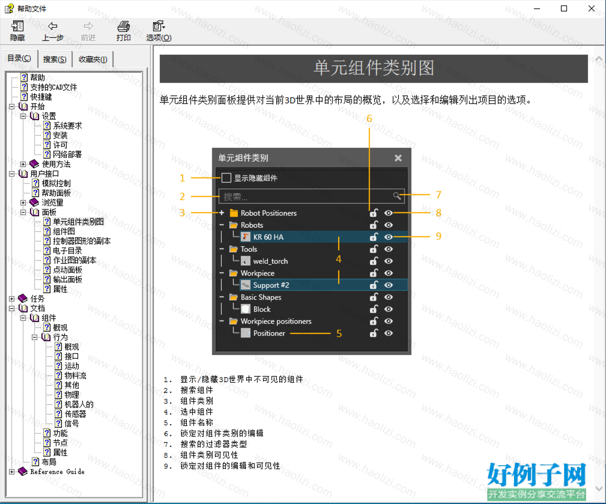Click the lock icon on weld_torch row
The image size is (606, 504).
[373, 261]
